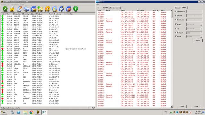Viewport: 205px width, 115px height.
Task: Click the Update List arrow toolbar icon
Action: 26,9
